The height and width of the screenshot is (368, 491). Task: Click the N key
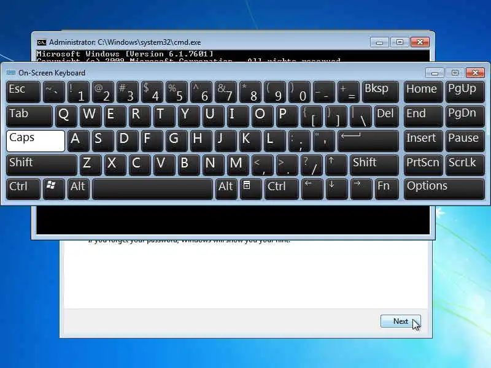pos(214,165)
